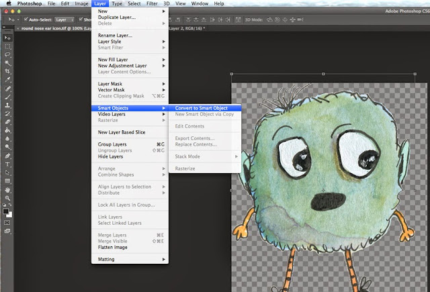
Task: Select the Hand tool
Action: [7, 189]
